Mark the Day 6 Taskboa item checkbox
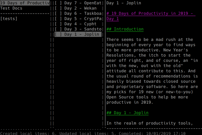 click(58, 14)
